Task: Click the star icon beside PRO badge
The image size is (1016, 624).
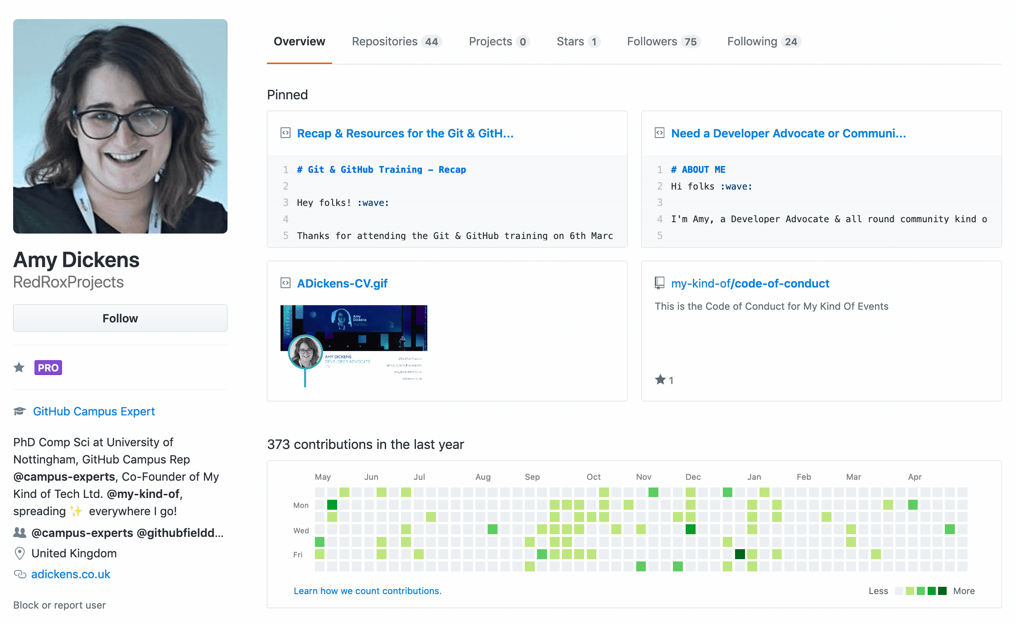Action: (19, 367)
